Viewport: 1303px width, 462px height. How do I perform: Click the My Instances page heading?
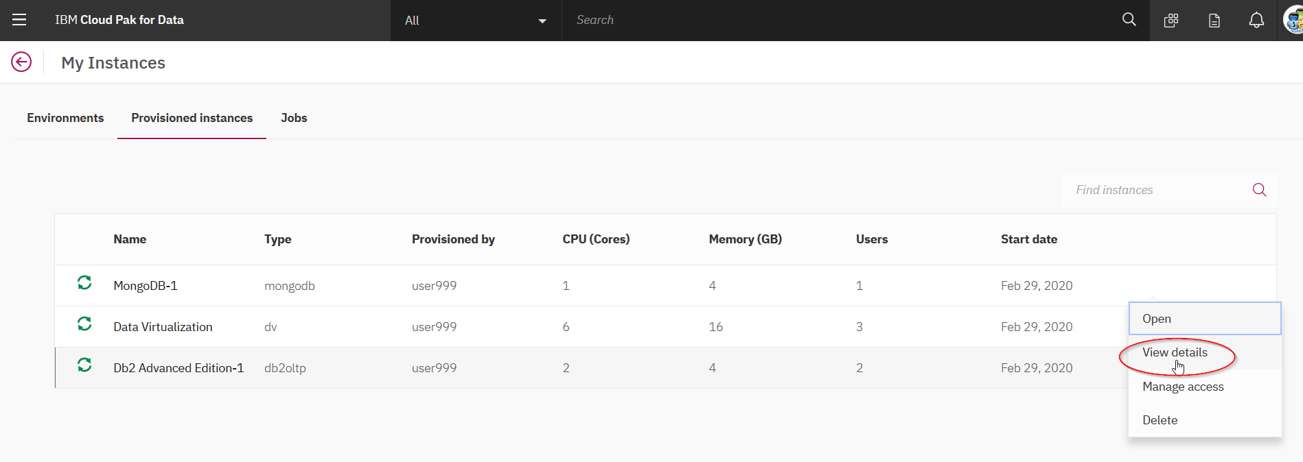click(113, 63)
